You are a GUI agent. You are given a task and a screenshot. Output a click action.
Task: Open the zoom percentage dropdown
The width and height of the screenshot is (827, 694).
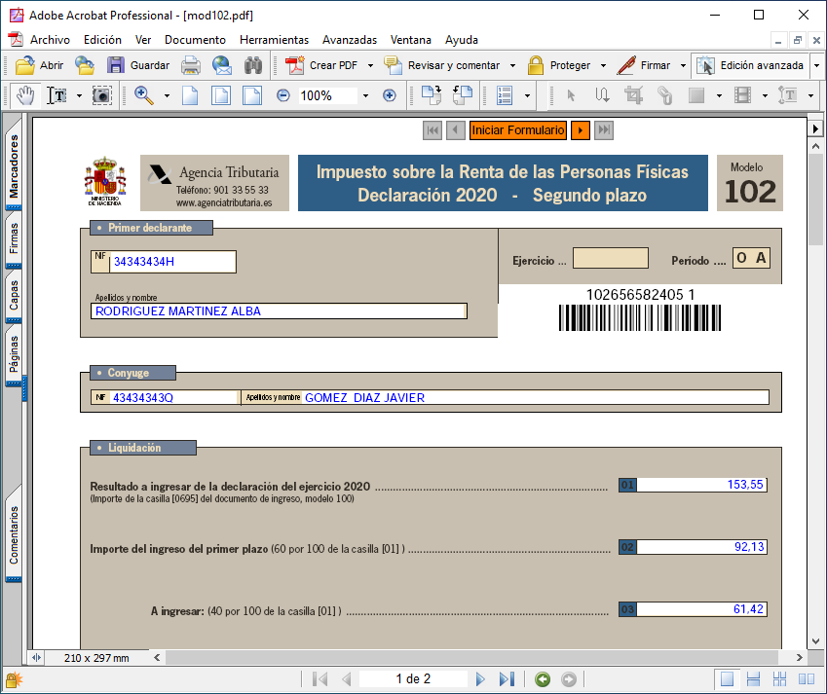pyautogui.click(x=365, y=96)
